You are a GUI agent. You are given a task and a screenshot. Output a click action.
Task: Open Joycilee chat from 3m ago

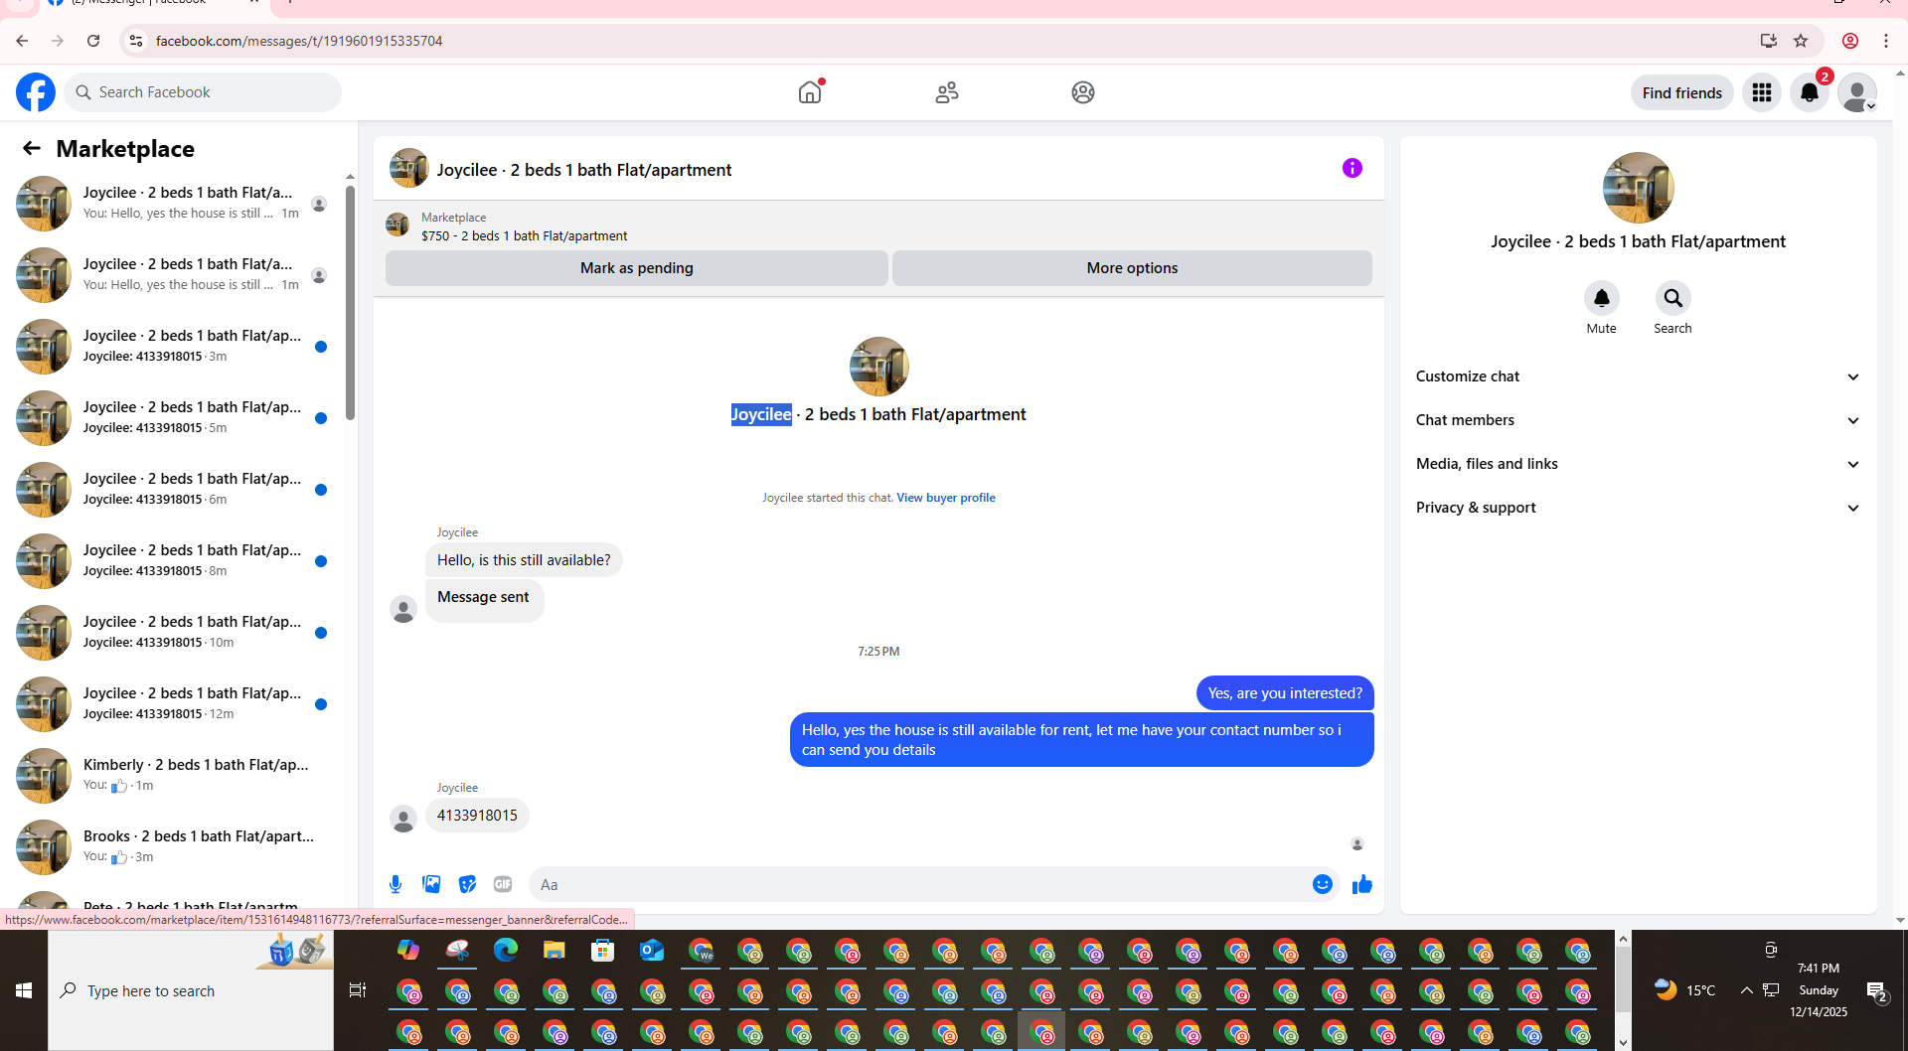click(x=174, y=346)
